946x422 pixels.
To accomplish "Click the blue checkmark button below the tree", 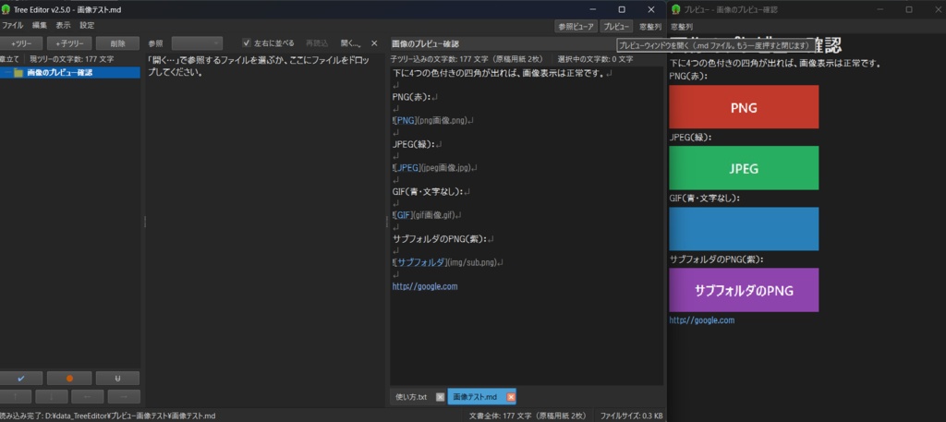I will tap(21, 378).
